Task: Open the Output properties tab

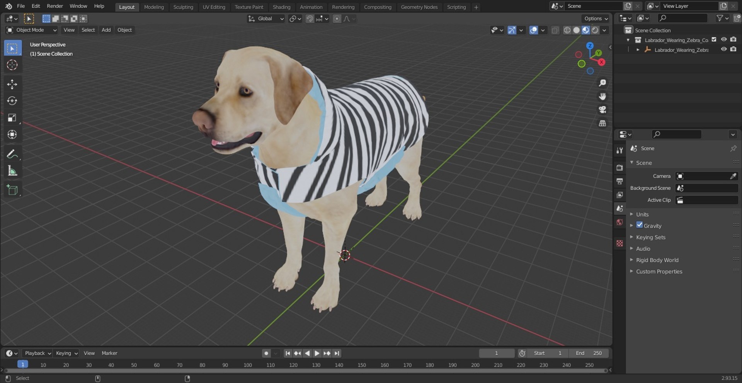Action: tap(620, 181)
